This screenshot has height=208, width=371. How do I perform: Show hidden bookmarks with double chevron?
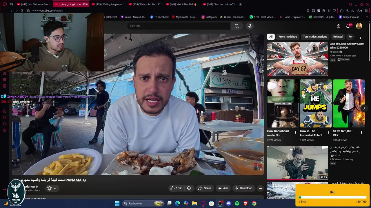point(368,17)
